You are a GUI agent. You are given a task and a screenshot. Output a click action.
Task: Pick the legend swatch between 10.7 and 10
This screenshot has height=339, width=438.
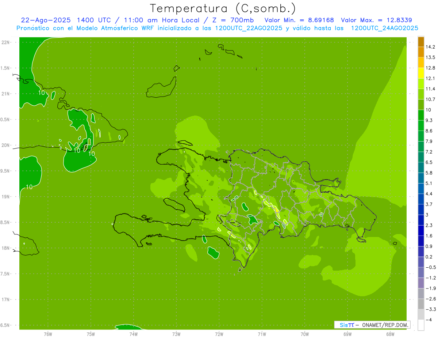[421, 105]
